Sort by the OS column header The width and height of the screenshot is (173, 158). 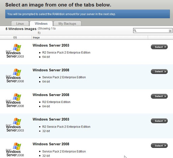pyautogui.click(x=15, y=37)
